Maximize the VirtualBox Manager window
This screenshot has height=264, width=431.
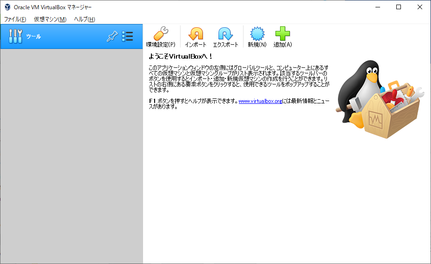(x=399, y=7)
